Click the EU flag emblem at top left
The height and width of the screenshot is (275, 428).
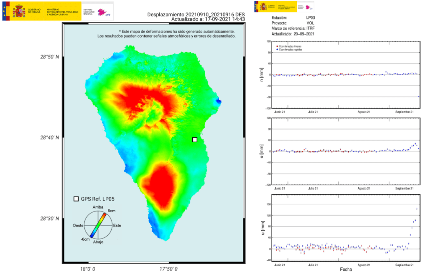click(x=6, y=11)
